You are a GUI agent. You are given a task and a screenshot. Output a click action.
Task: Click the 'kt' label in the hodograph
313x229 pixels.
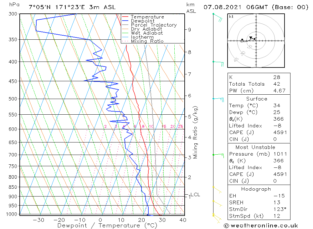pos(231,17)
